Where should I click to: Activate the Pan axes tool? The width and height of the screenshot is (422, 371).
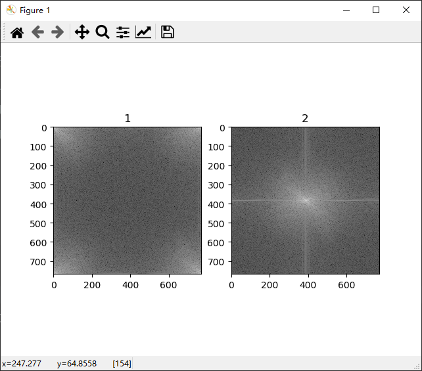click(x=82, y=32)
